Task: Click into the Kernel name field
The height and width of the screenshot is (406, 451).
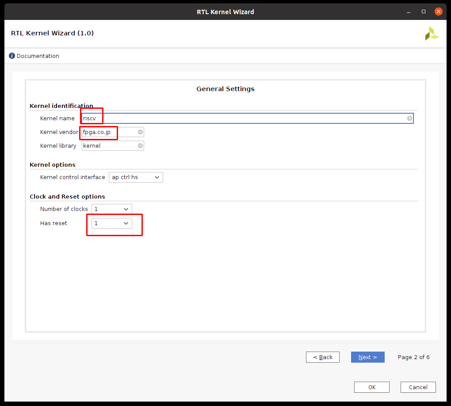Action: coord(247,118)
